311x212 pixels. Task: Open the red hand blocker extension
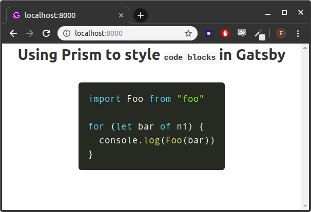(x=225, y=33)
